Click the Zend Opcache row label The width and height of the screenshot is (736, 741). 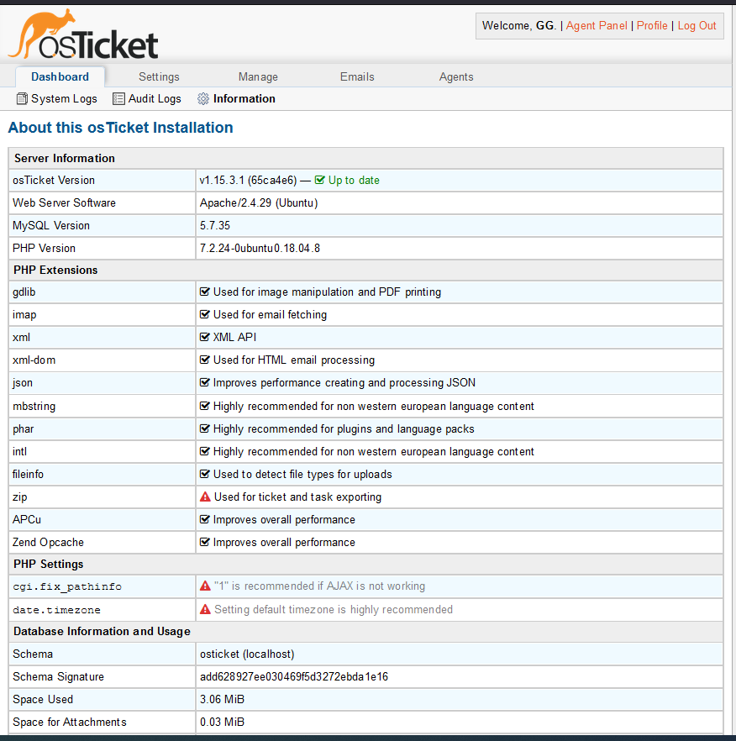[x=48, y=542]
